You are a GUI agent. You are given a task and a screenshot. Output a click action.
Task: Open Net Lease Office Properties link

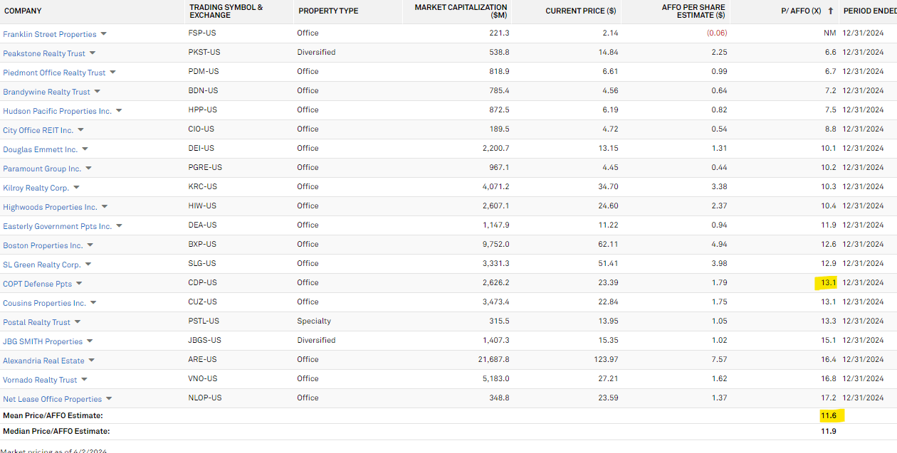[x=52, y=399]
